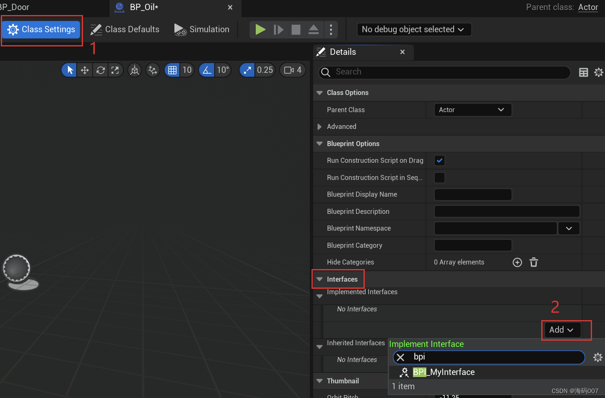Open scale snap value 0.25
This screenshot has width=605, height=398.
[x=265, y=70]
